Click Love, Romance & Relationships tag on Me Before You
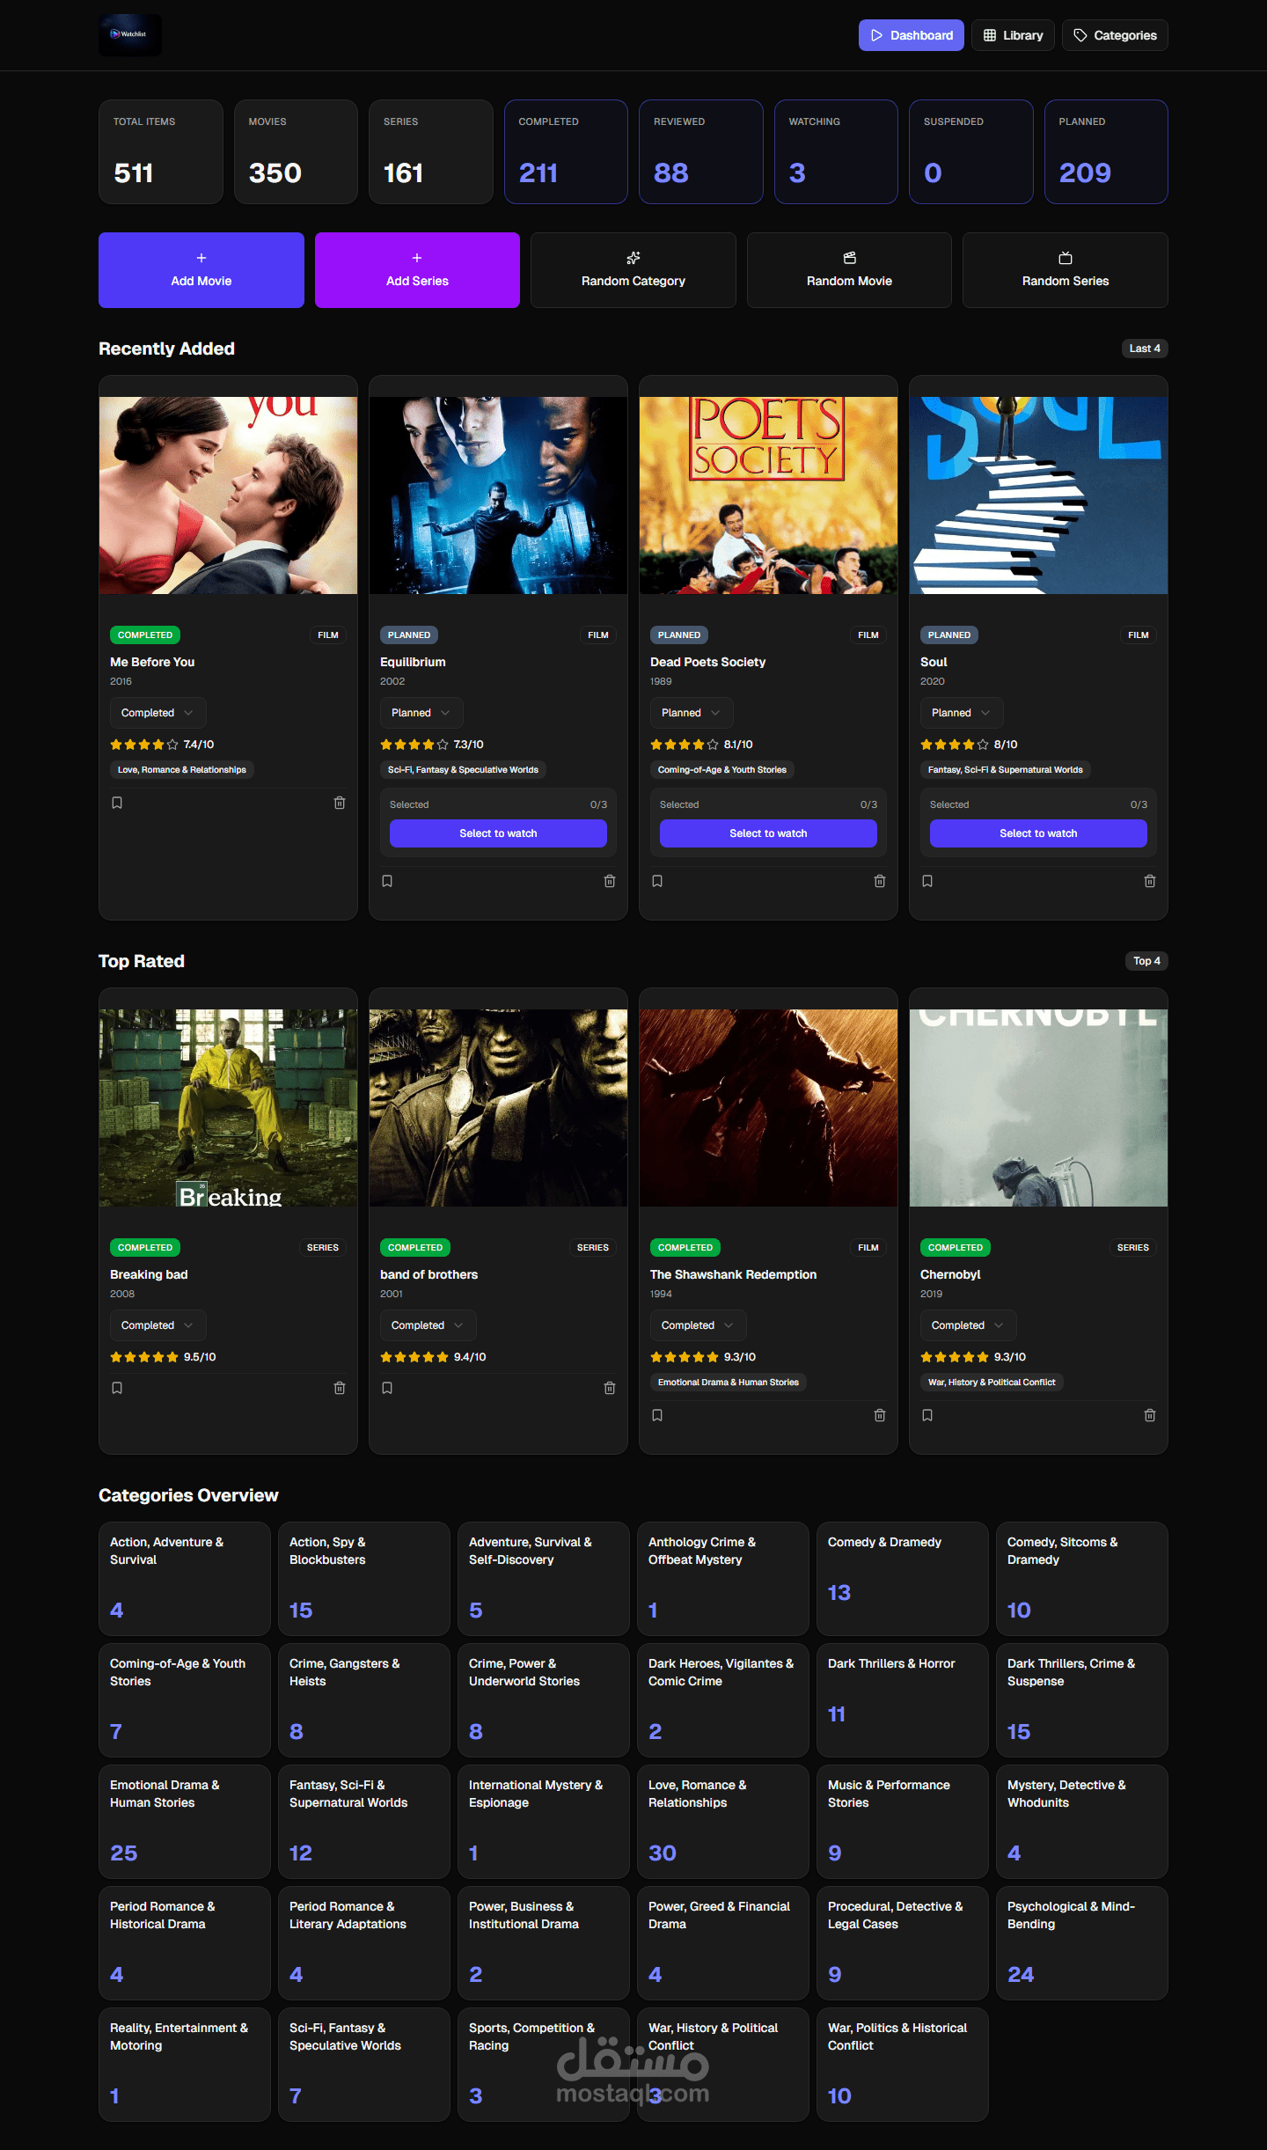Screen dimensions: 1267x2150 182,770
